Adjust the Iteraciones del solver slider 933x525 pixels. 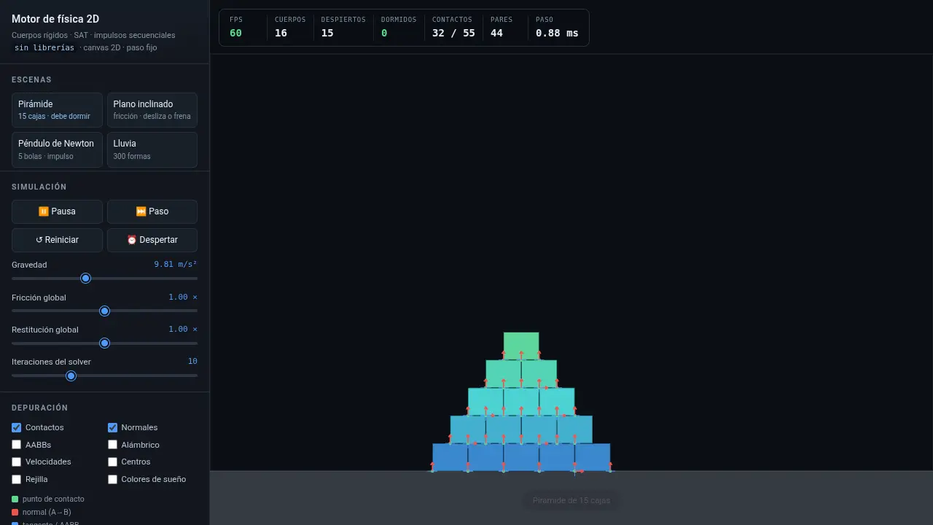pyautogui.click(x=104, y=376)
